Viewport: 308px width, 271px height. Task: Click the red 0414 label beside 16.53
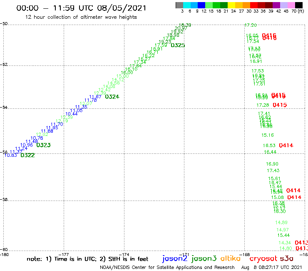286,146
